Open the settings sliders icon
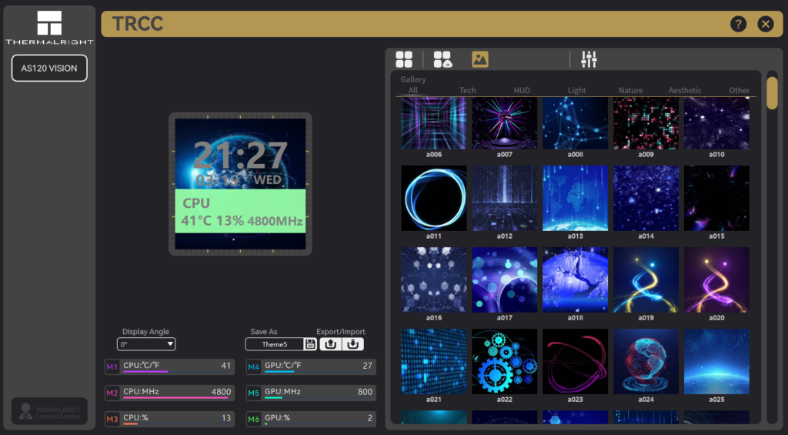Screen dimensions: 788x435 click(x=589, y=59)
